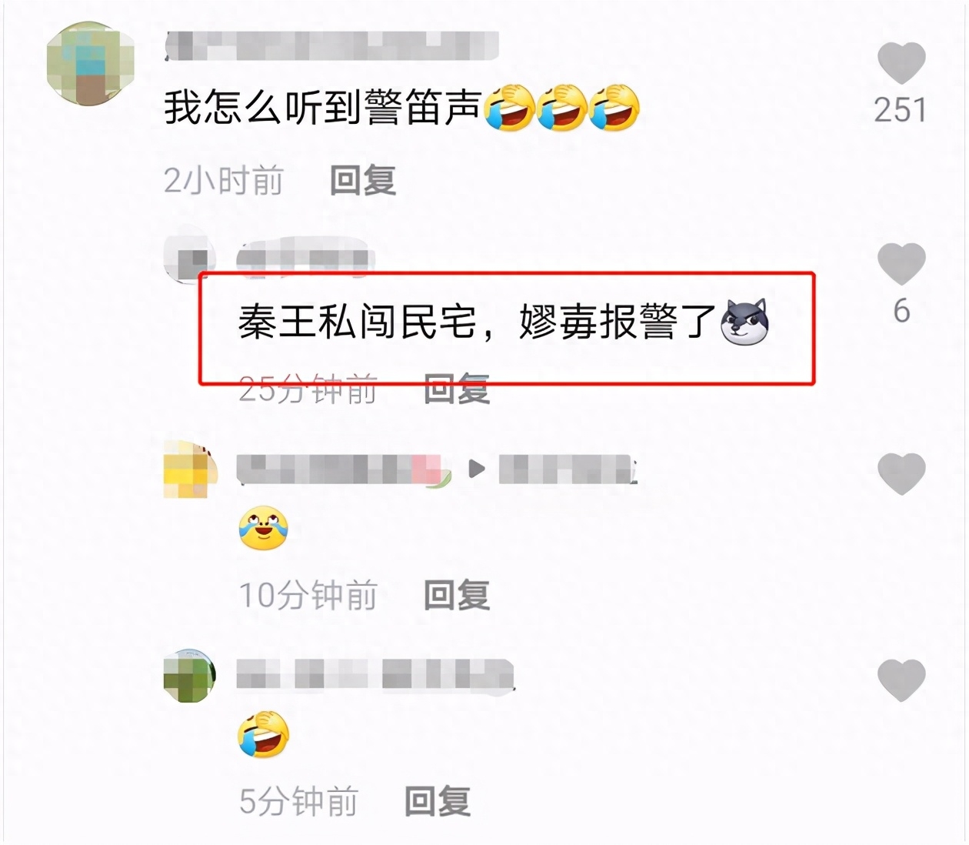The image size is (969, 845).
Task: Open the green avatar of the 5分钟前 reply
Action: tap(190, 675)
